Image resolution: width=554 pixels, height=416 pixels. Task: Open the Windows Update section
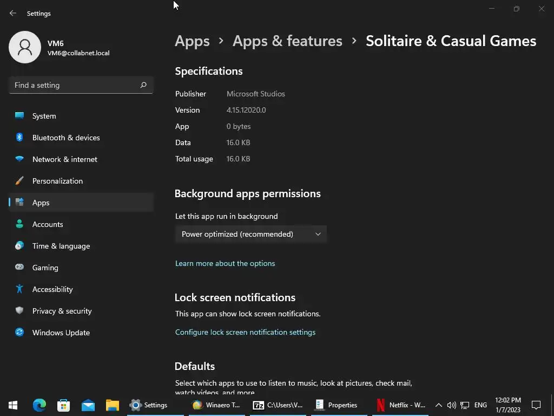(x=61, y=333)
